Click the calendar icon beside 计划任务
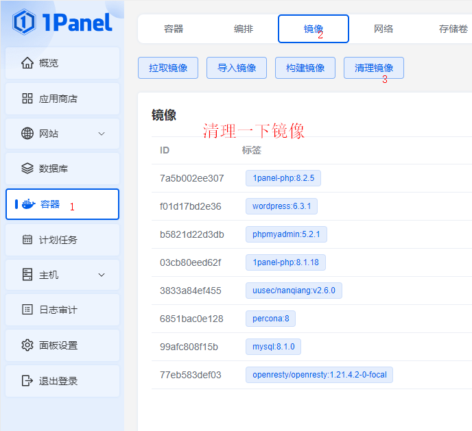 [x=27, y=240]
